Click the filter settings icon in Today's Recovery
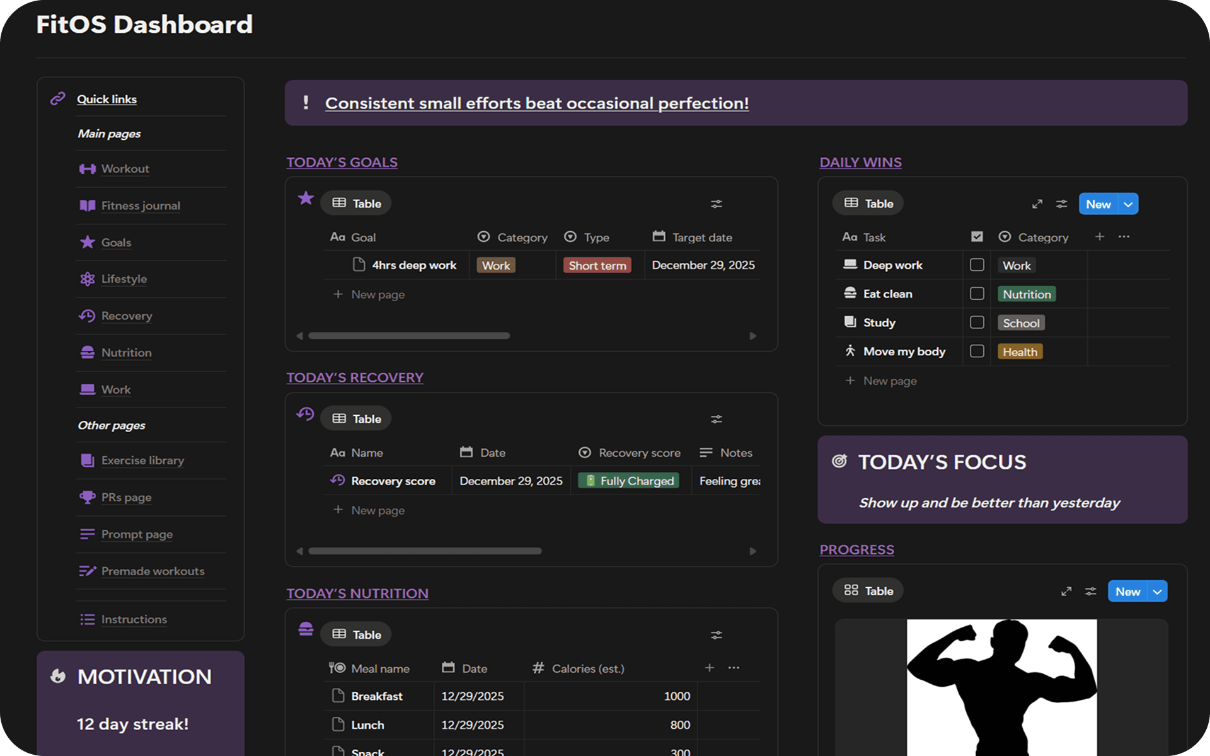The image size is (1210, 756). pos(716,419)
